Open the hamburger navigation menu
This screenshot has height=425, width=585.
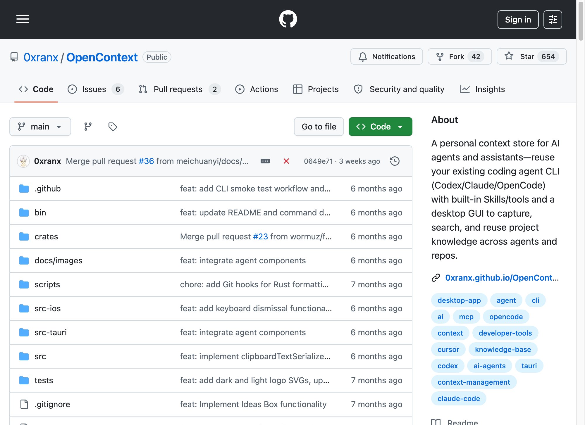click(x=23, y=19)
